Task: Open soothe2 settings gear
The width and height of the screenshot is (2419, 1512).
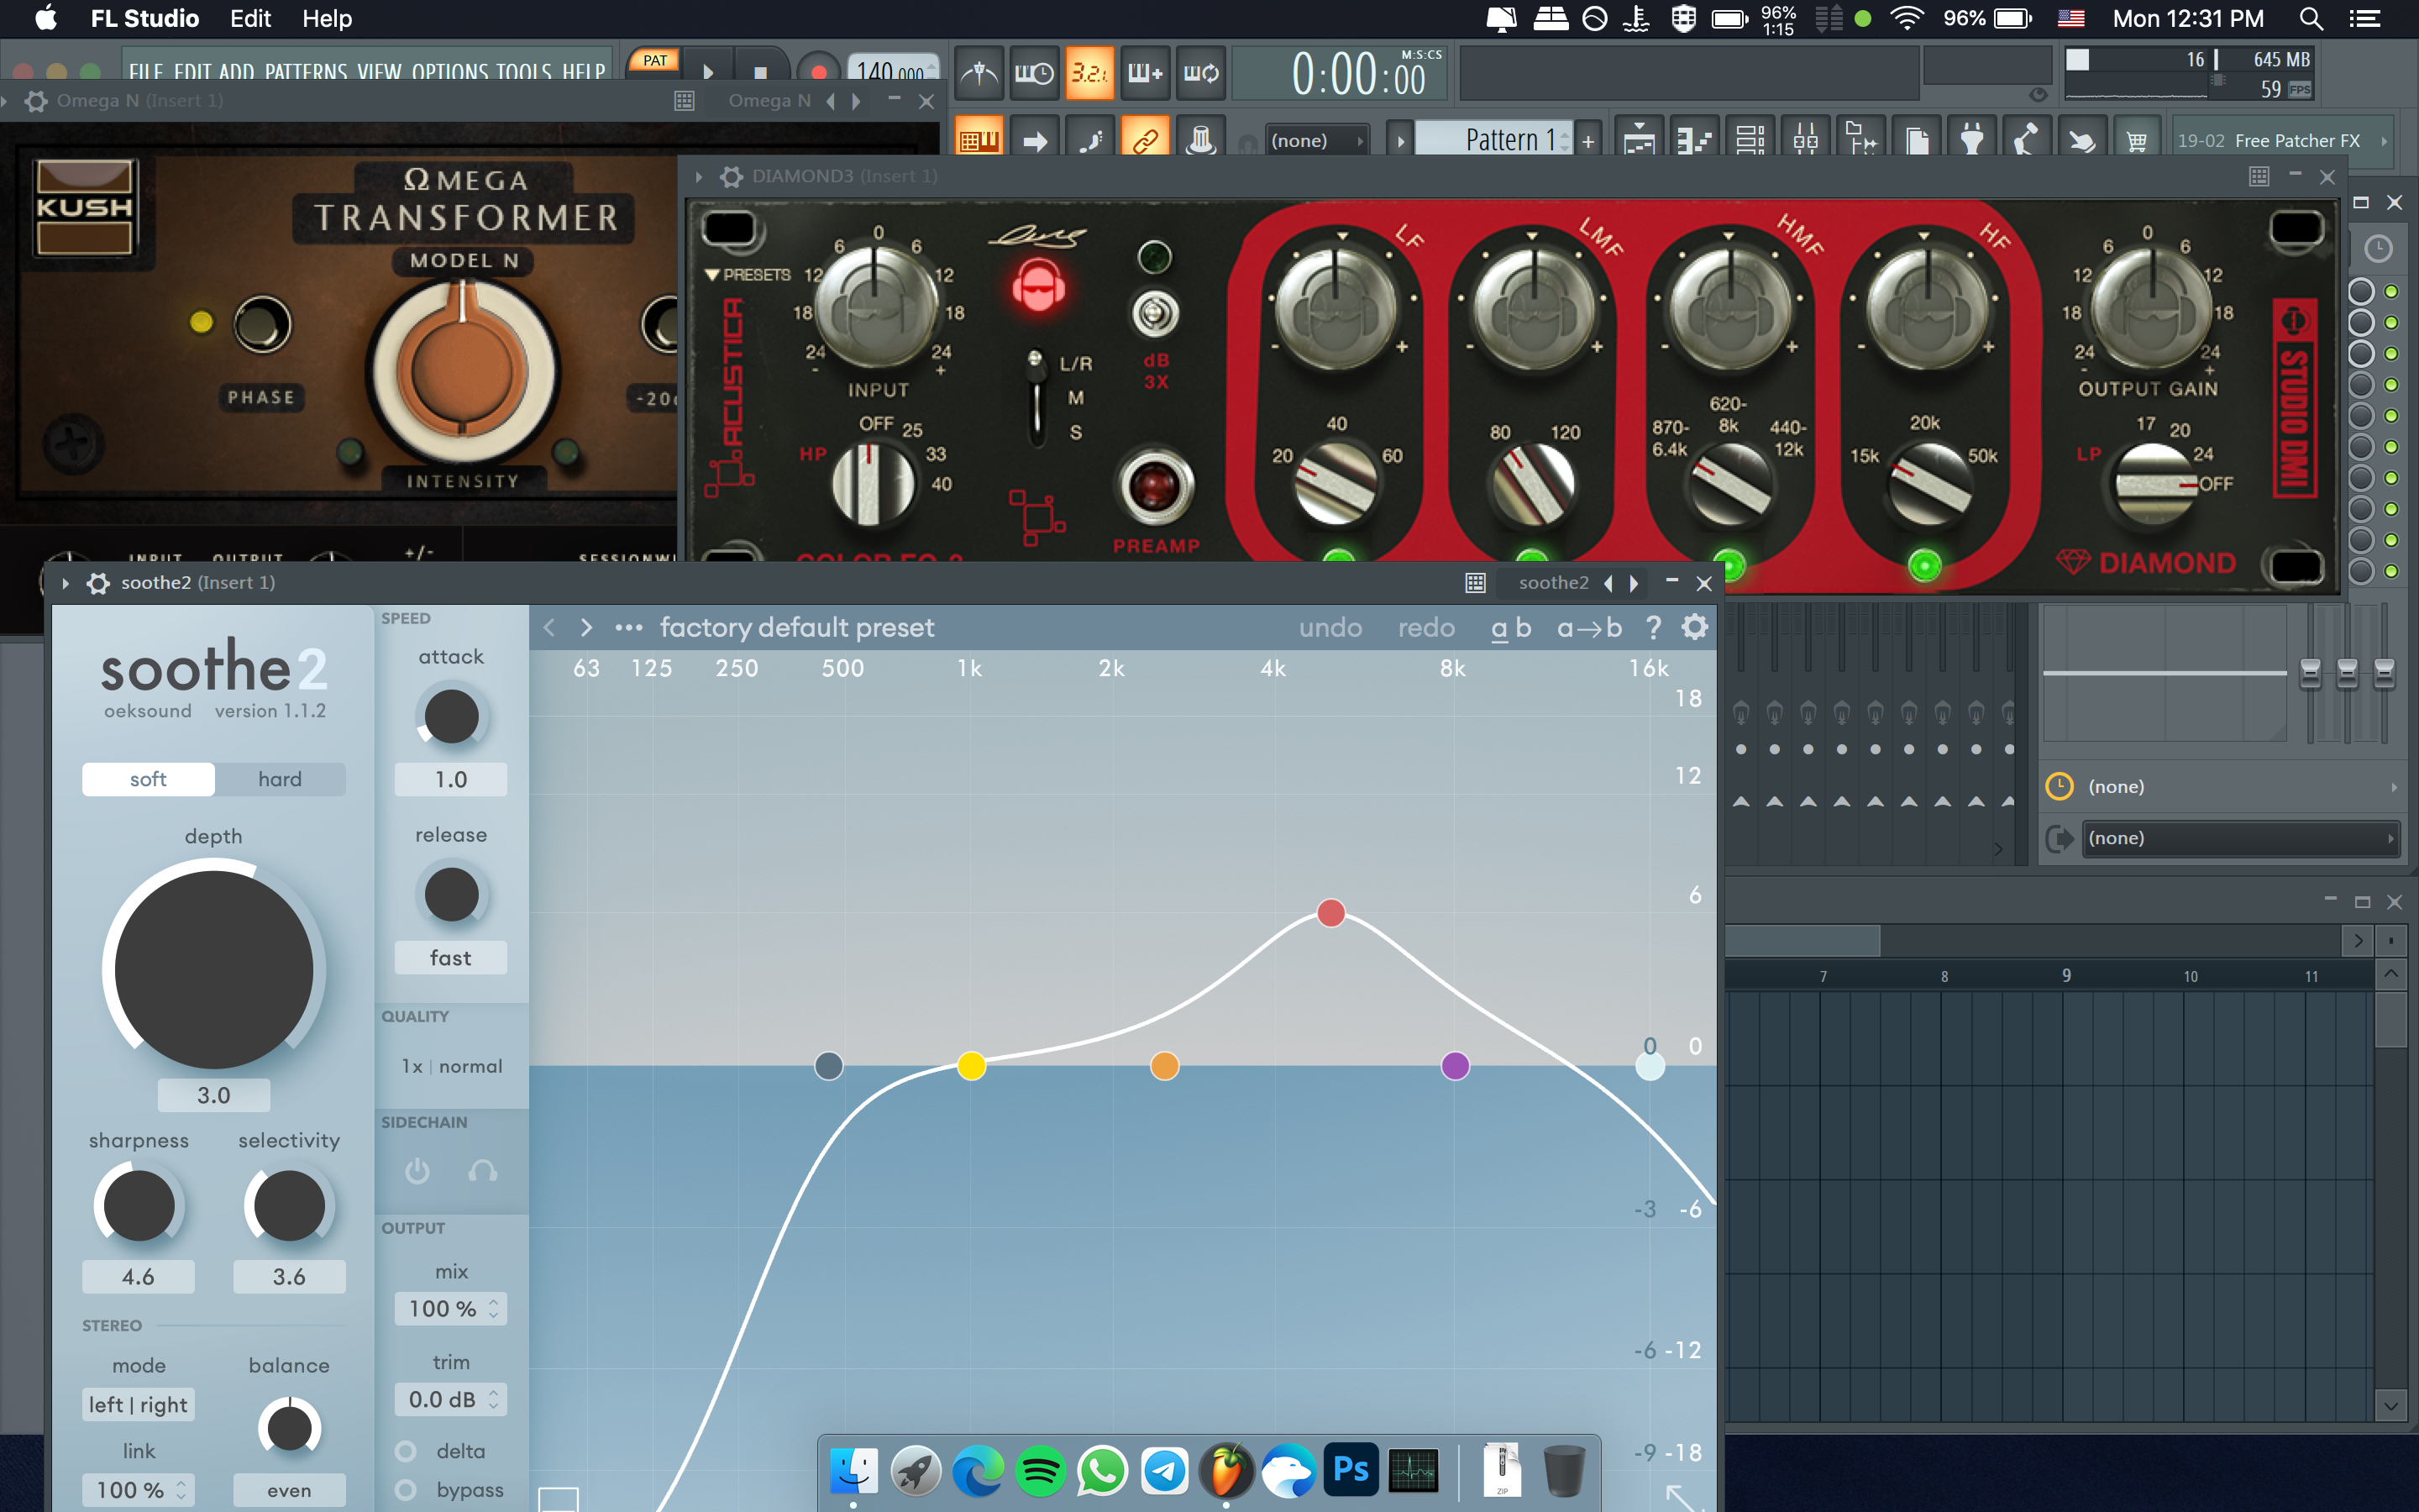Action: click(1694, 627)
